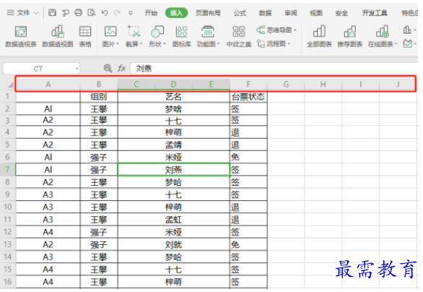Select column G header

(x=286, y=85)
